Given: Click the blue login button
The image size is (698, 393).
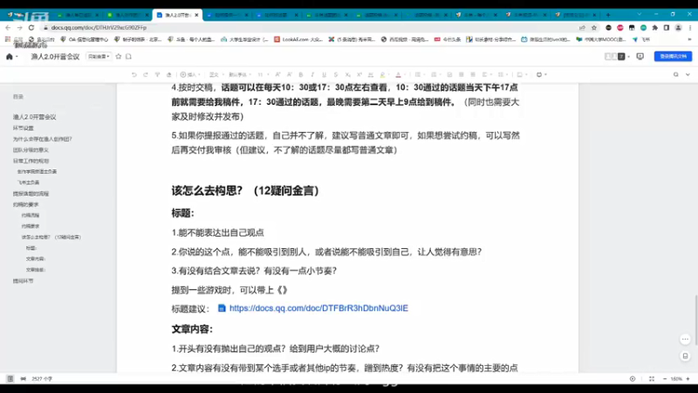Looking at the screenshot, I should 673,57.
